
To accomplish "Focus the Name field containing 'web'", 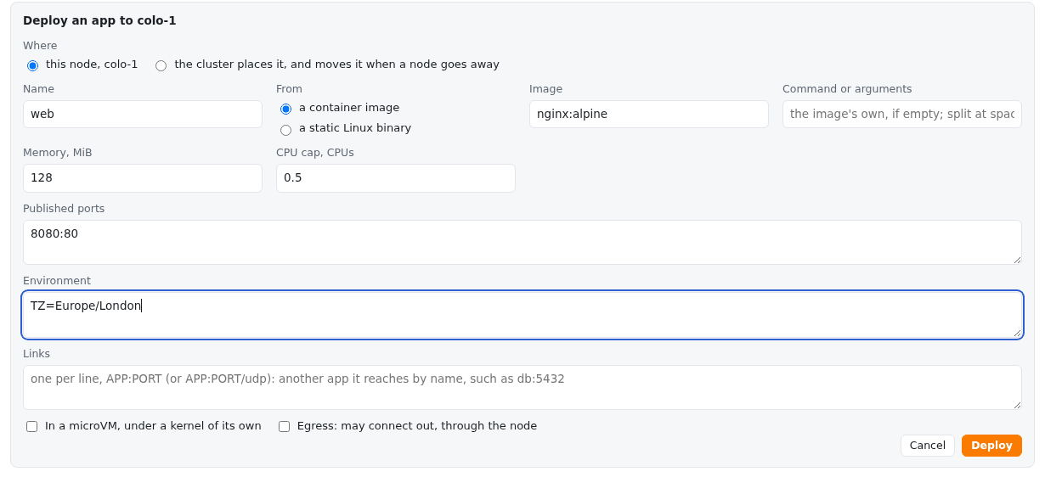I will tap(143, 114).
